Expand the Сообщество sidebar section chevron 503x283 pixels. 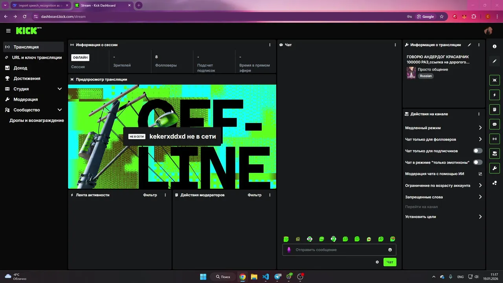60,110
